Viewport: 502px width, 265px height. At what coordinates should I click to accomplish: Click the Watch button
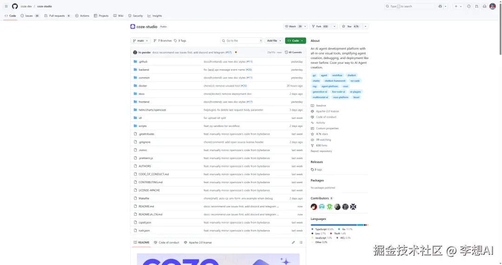click(x=293, y=26)
